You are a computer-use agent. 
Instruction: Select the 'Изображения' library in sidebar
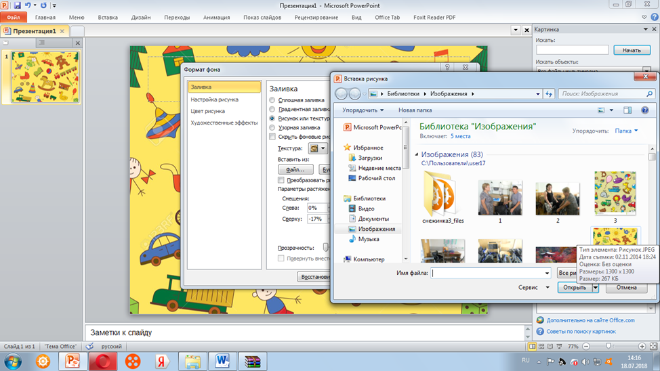pyautogui.click(x=377, y=229)
